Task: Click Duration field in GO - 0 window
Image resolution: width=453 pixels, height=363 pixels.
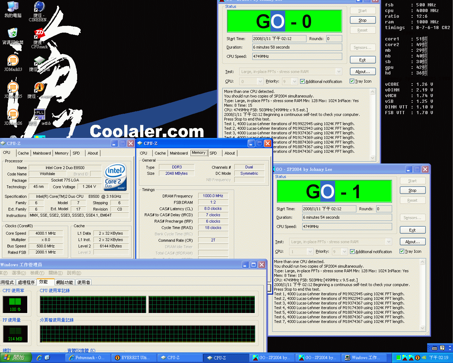Action: tap(297, 47)
